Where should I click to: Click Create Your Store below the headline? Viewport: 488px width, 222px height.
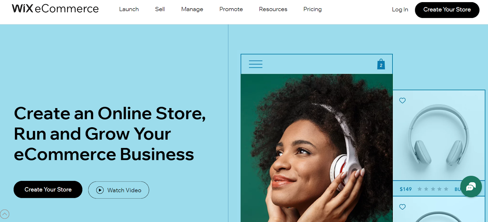(48, 189)
